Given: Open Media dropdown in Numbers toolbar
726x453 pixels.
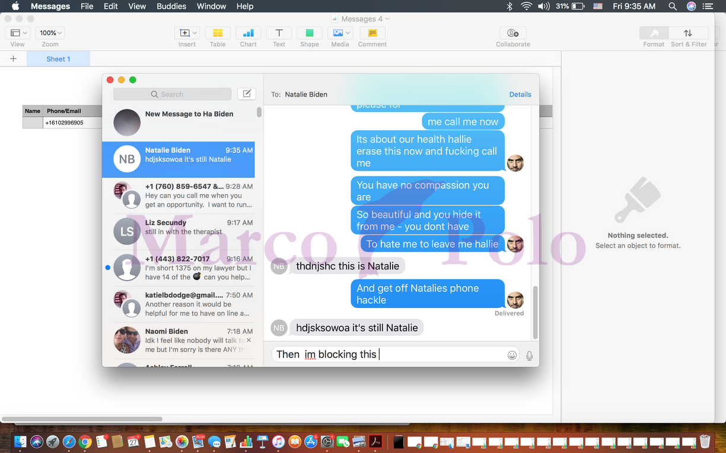Looking at the screenshot, I should tap(340, 33).
